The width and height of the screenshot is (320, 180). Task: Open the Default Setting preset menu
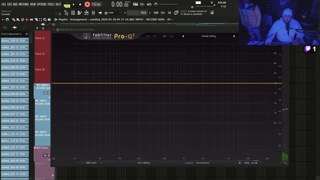point(208,36)
